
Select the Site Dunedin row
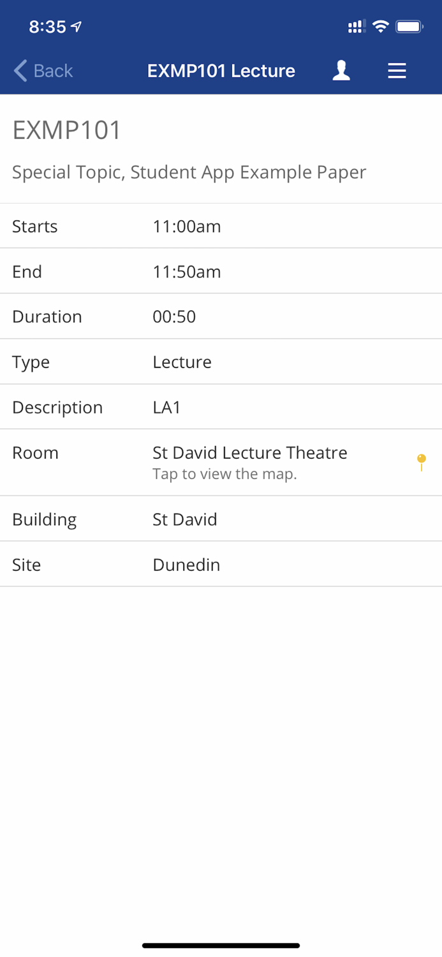coord(221,564)
